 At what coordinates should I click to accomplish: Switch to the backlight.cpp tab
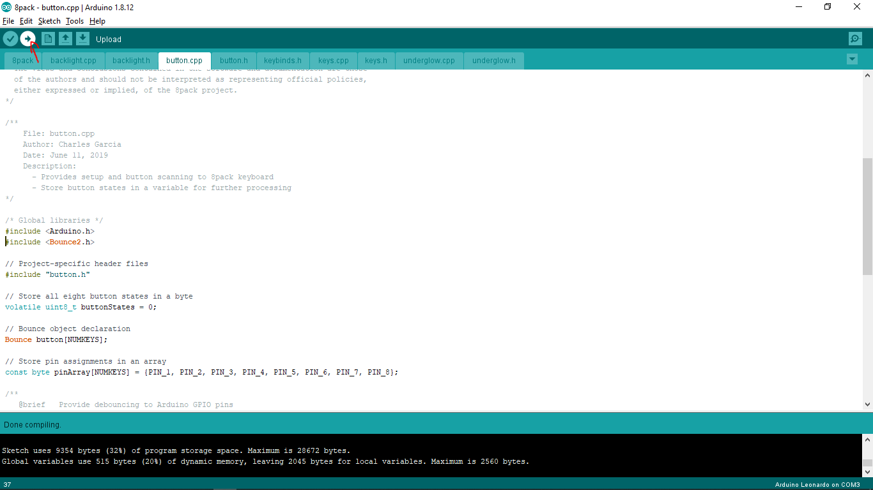pos(73,61)
